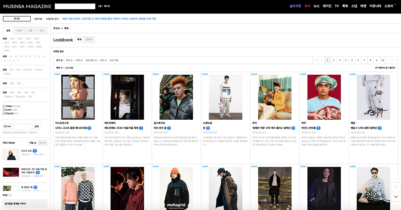Click the 검색 search button
The image size is (401, 210).
point(37,126)
